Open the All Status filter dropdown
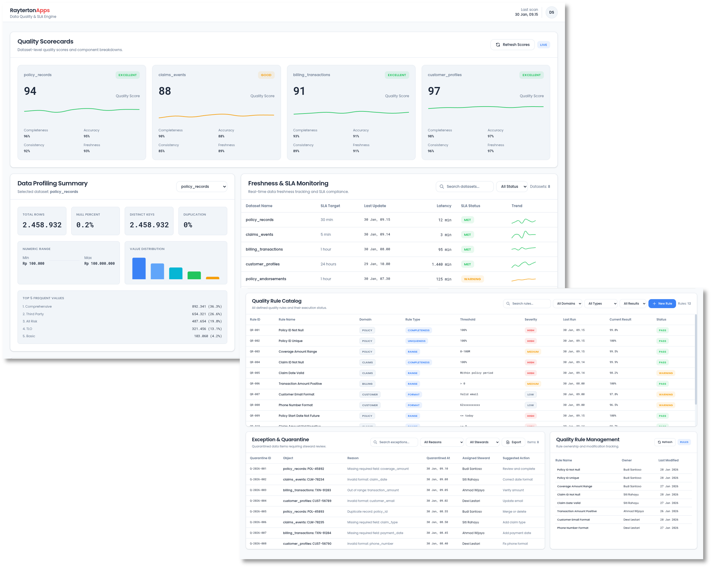Viewport: 712px width, 568px height. pyautogui.click(x=512, y=186)
